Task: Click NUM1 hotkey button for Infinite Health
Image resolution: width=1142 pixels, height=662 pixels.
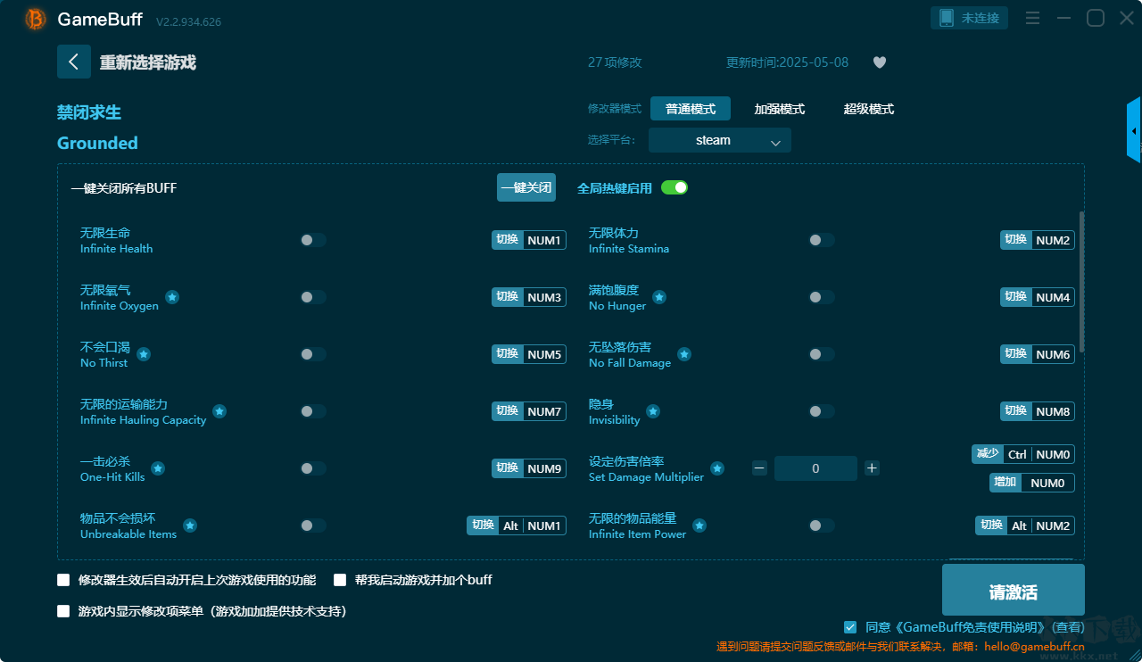Action: point(529,240)
